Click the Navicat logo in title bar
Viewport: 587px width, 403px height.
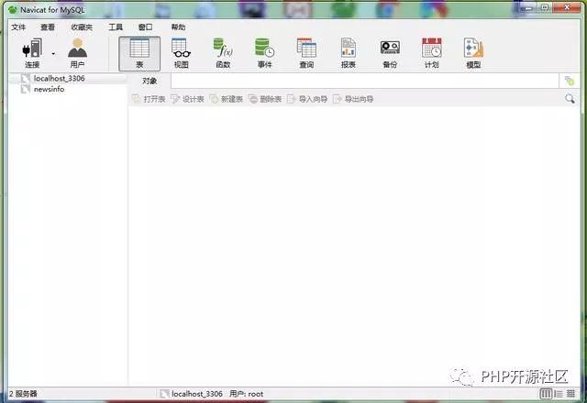coord(13,10)
